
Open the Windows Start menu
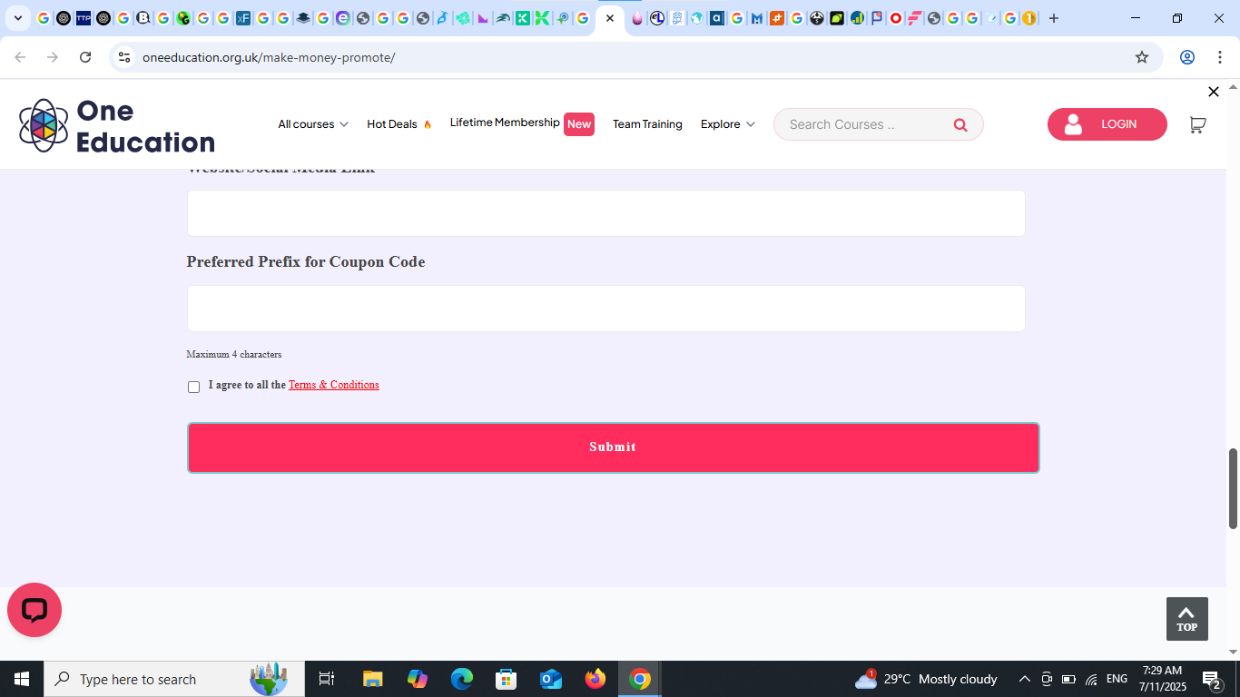point(22,679)
